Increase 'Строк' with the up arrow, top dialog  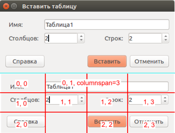click(x=166, y=36)
